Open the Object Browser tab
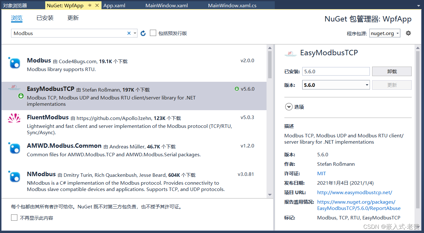 15,5
